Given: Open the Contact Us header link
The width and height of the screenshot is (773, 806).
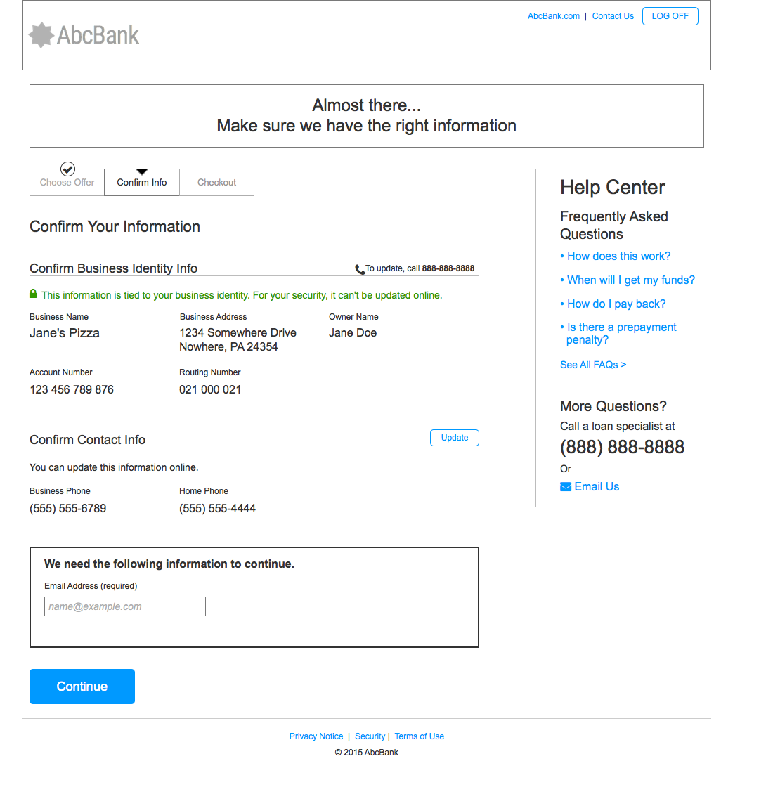Looking at the screenshot, I should tap(613, 16).
